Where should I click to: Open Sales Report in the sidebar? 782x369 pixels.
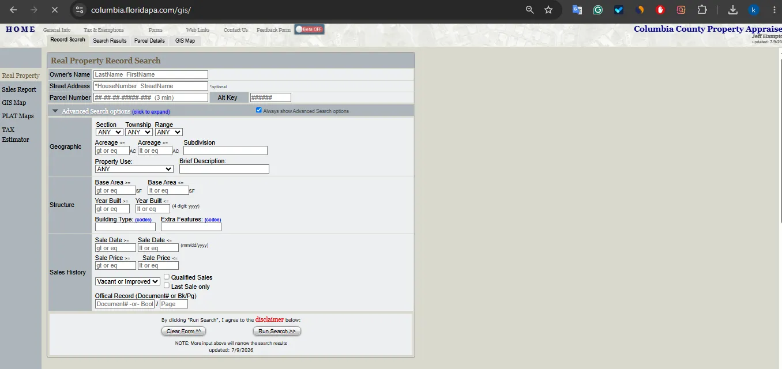[19, 89]
